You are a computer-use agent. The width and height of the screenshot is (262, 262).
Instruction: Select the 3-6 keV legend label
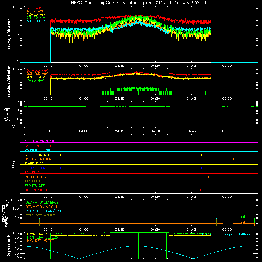pyautogui.click(x=34, y=8)
